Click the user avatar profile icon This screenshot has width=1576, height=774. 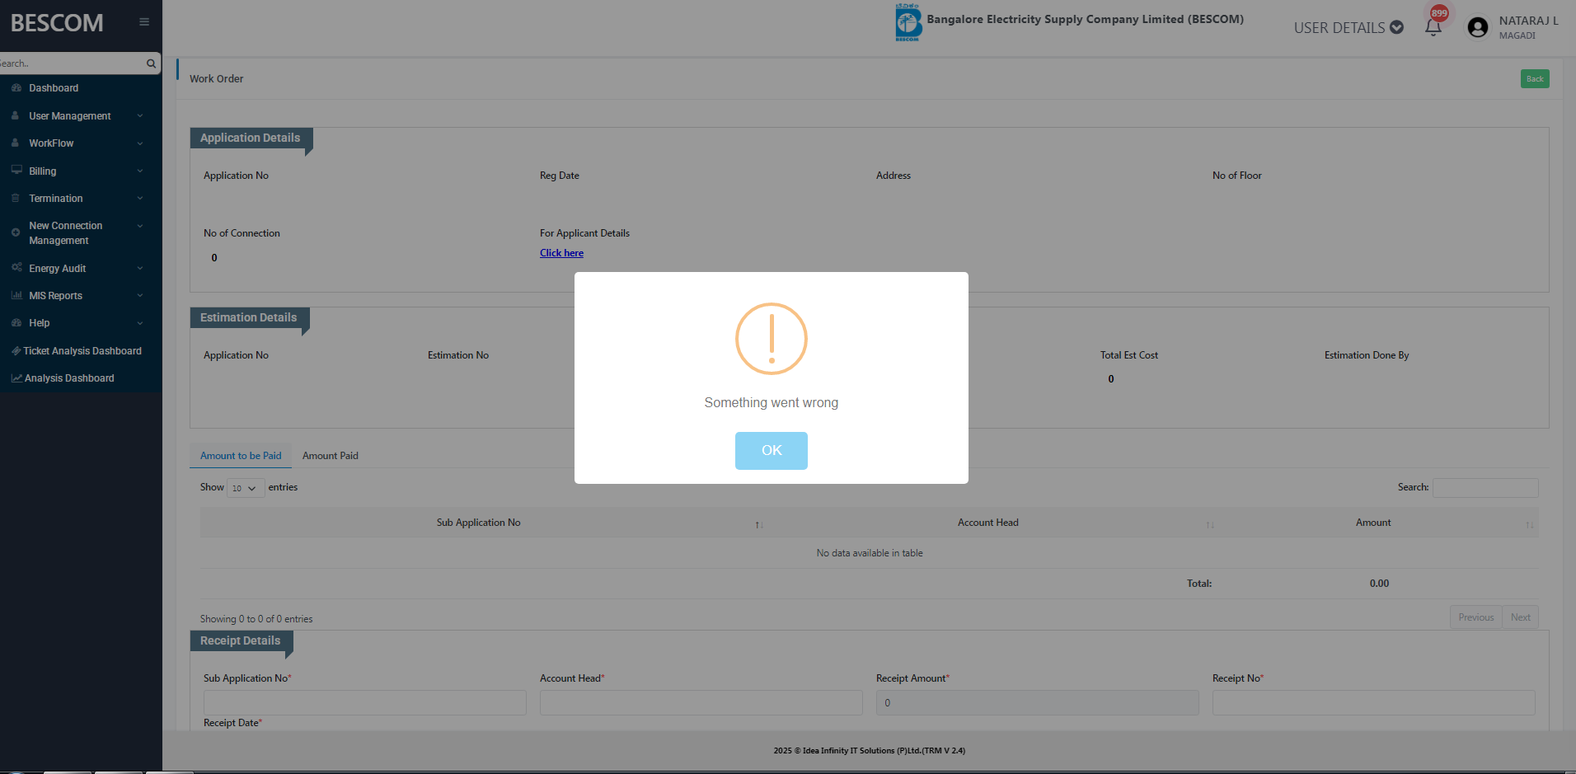[x=1478, y=28]
